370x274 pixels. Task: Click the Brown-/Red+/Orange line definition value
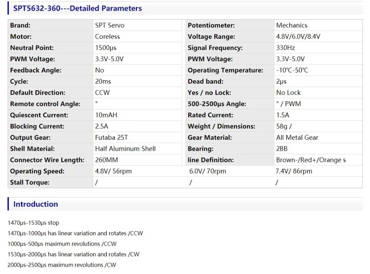[311, 160]
